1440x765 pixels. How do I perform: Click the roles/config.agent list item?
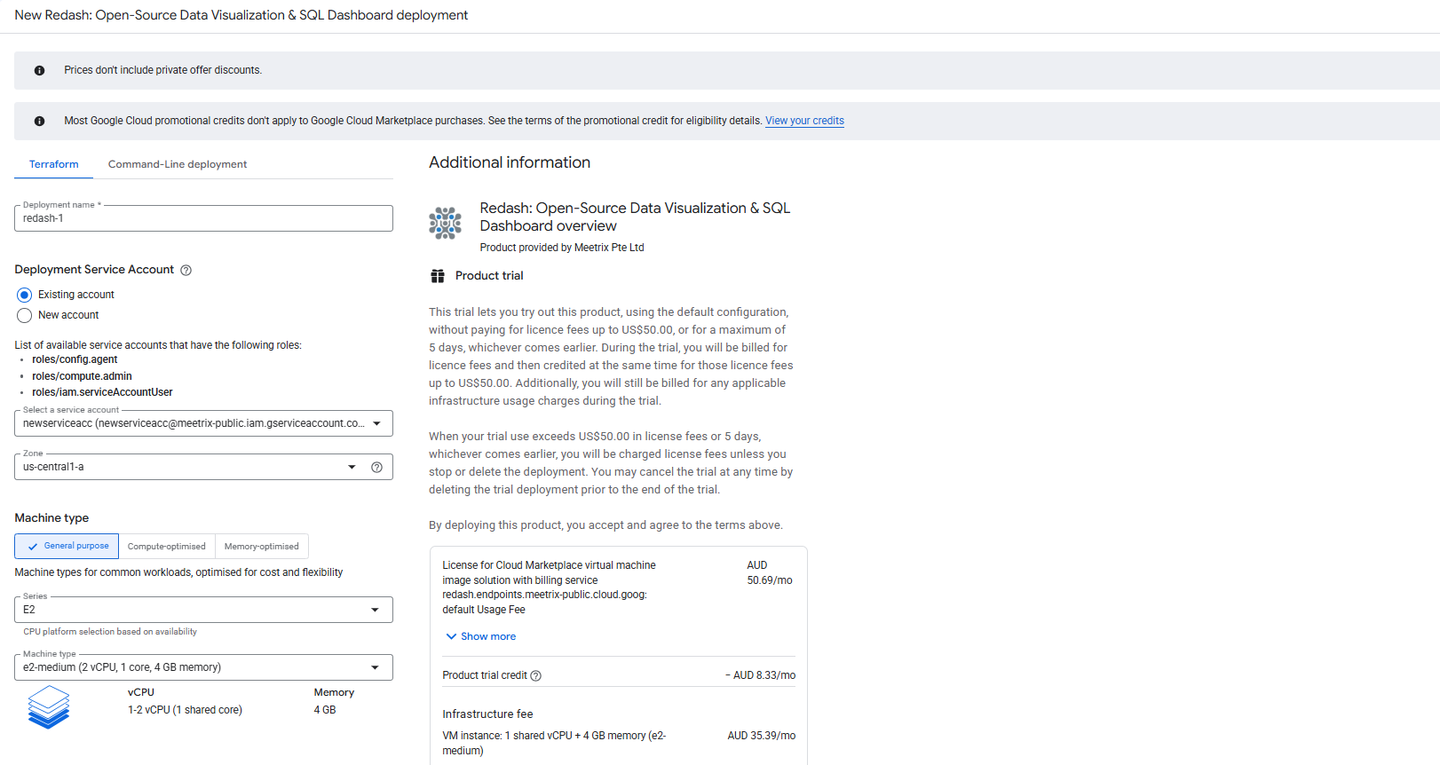coord(75,359)
